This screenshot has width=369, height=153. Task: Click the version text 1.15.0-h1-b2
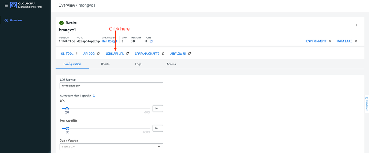[67, 41]
